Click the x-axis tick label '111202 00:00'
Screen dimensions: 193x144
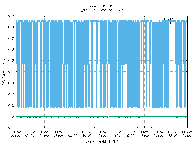tap(15, 134)
